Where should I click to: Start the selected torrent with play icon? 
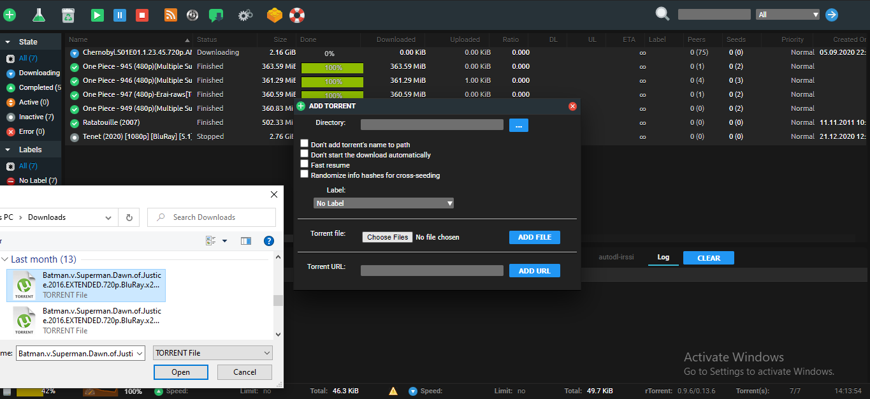pyautogui.click(x=97, y=14)
